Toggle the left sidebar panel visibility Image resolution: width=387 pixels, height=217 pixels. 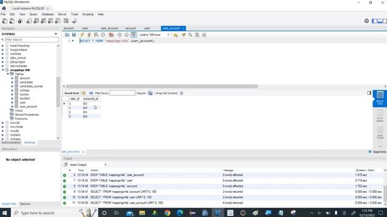(x=374, y=21)
